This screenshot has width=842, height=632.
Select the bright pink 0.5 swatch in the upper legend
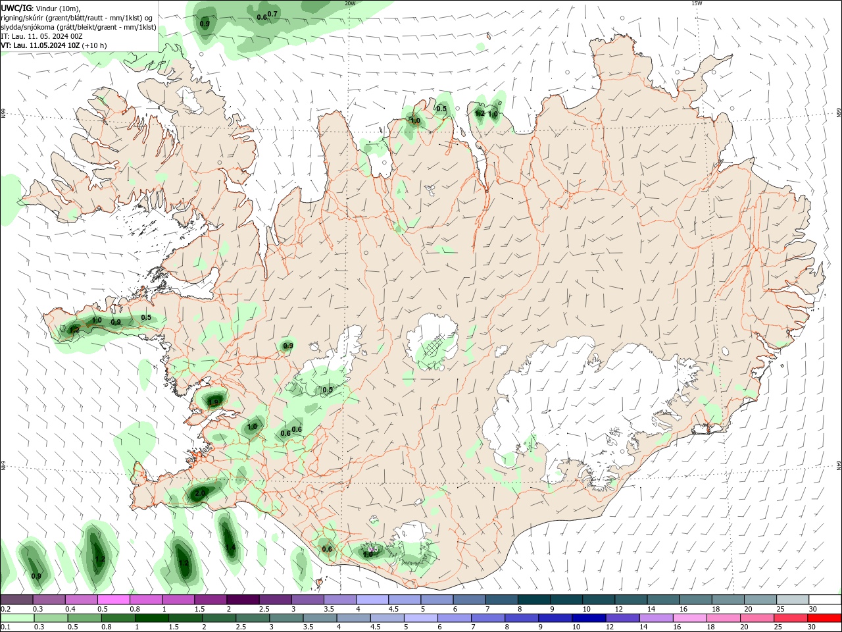click(x=114, y=600)
